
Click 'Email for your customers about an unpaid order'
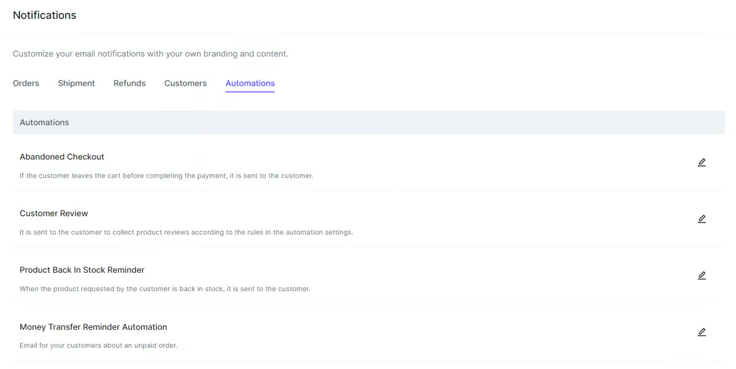[x=99, y=345]
